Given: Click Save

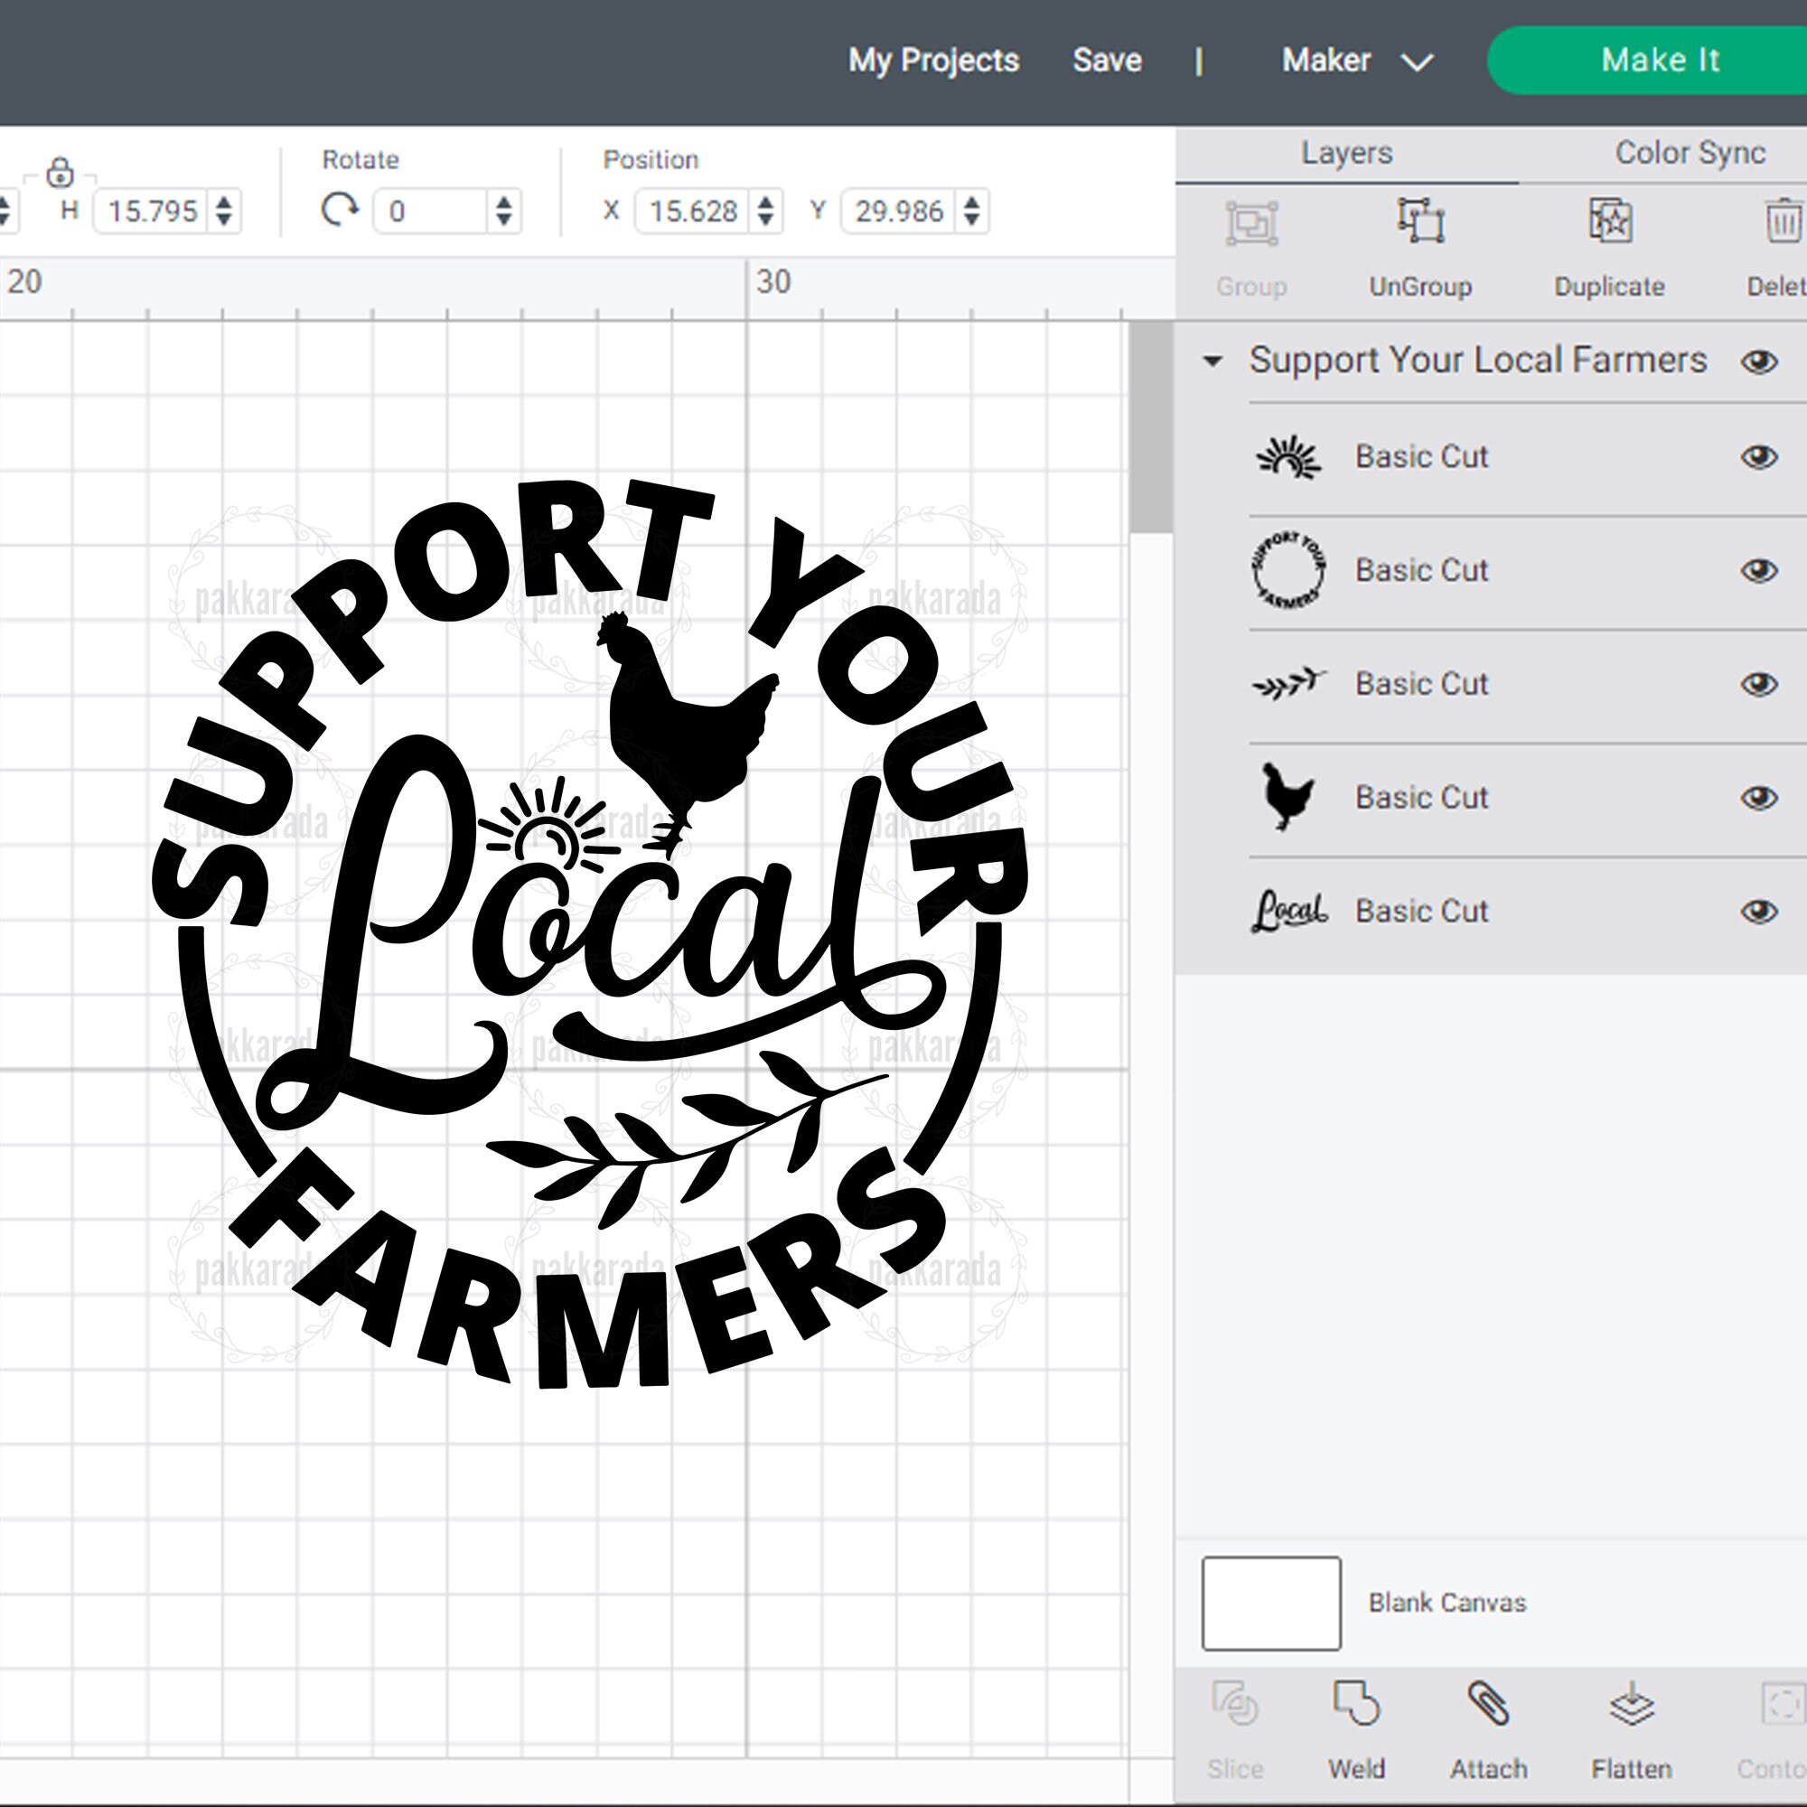Looking at the screenshot, I should (x=1107, y=60).
